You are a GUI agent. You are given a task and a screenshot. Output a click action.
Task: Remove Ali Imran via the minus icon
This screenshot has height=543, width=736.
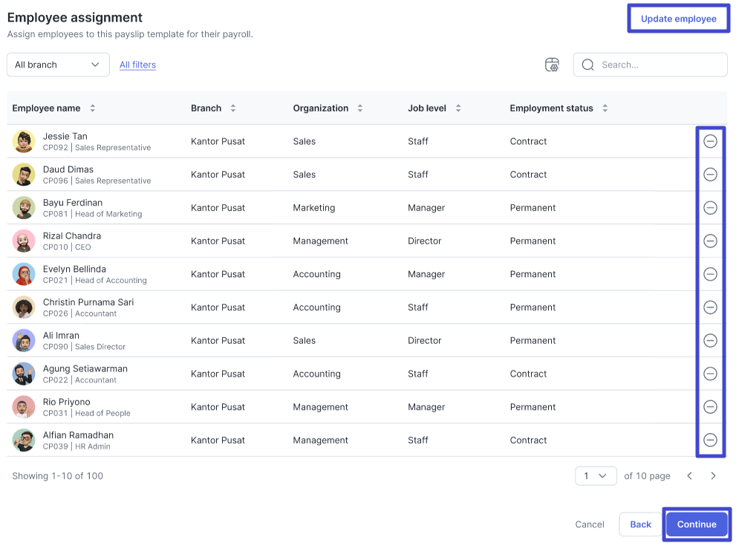pyautogui.click(x=710, y=340)
